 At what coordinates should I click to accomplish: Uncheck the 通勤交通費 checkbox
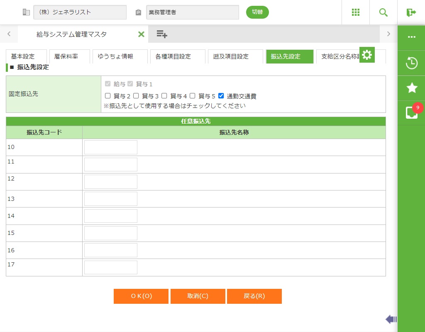tap(221, 96)
